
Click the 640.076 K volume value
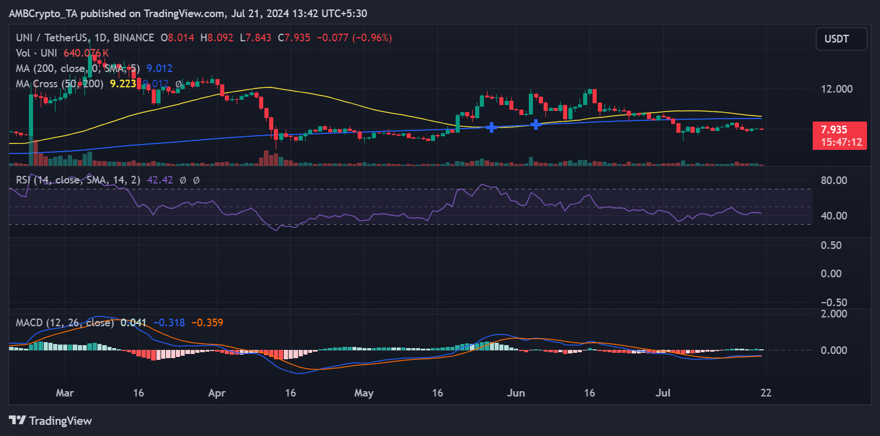86,53
